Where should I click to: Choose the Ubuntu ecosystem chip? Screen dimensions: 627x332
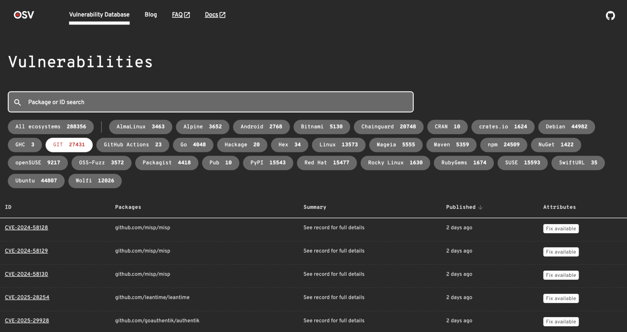coord(36,181)
